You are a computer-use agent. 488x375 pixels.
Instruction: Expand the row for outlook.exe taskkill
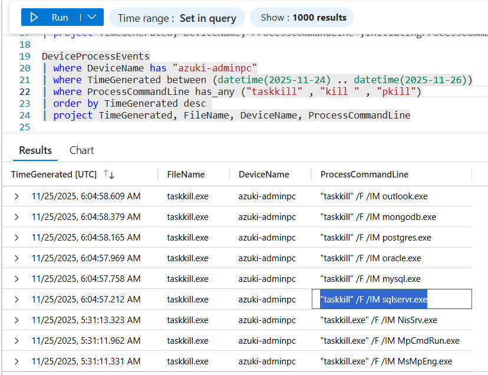(17, 196)
